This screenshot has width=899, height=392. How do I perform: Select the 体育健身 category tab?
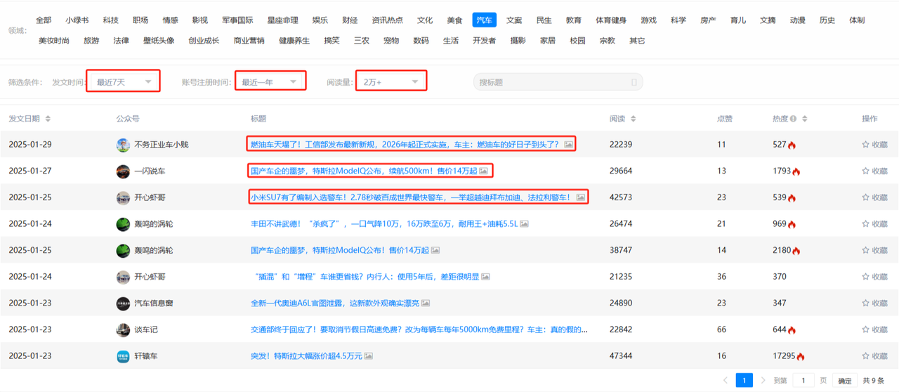[x=611, y=20]
